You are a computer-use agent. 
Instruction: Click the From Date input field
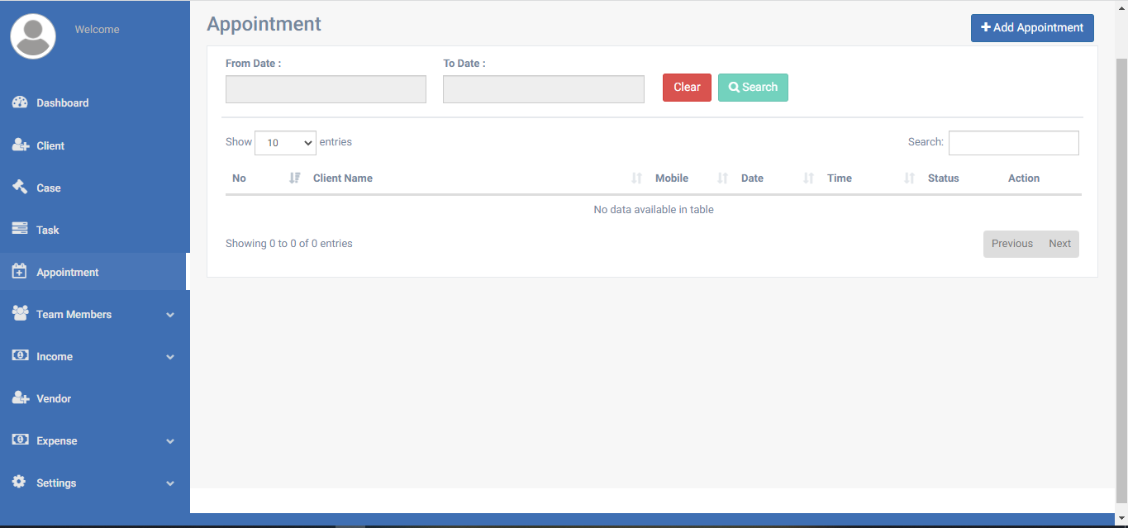(x=326, y=89)
